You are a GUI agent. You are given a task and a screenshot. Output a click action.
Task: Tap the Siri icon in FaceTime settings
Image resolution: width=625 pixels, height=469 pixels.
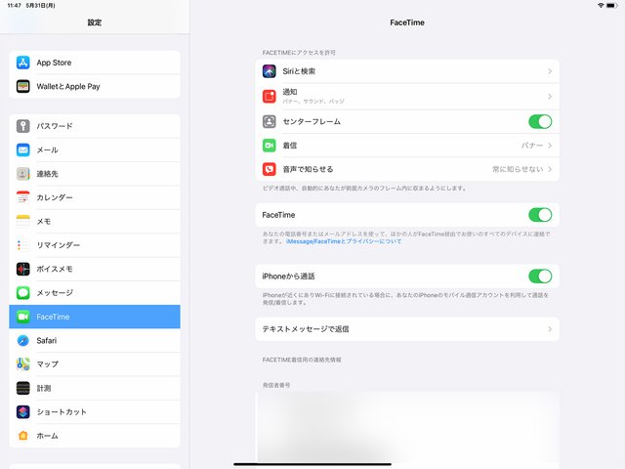pyautogui.click(x=270, y=71)
